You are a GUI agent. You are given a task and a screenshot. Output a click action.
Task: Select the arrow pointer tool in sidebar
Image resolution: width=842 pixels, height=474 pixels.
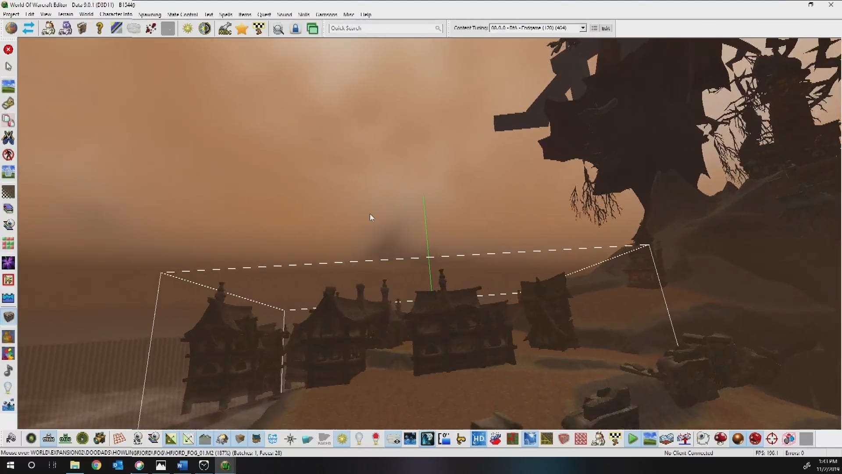[8, 67]
